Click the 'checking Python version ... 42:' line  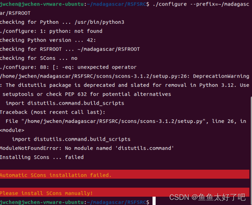[x=48, y=40]
